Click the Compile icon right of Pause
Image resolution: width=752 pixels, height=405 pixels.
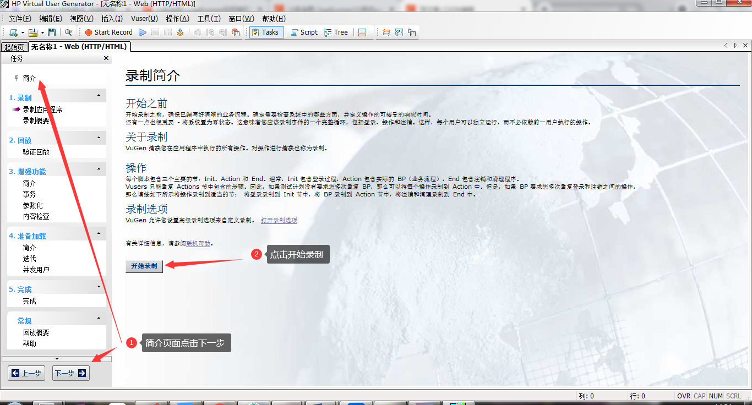click(180, 32)
